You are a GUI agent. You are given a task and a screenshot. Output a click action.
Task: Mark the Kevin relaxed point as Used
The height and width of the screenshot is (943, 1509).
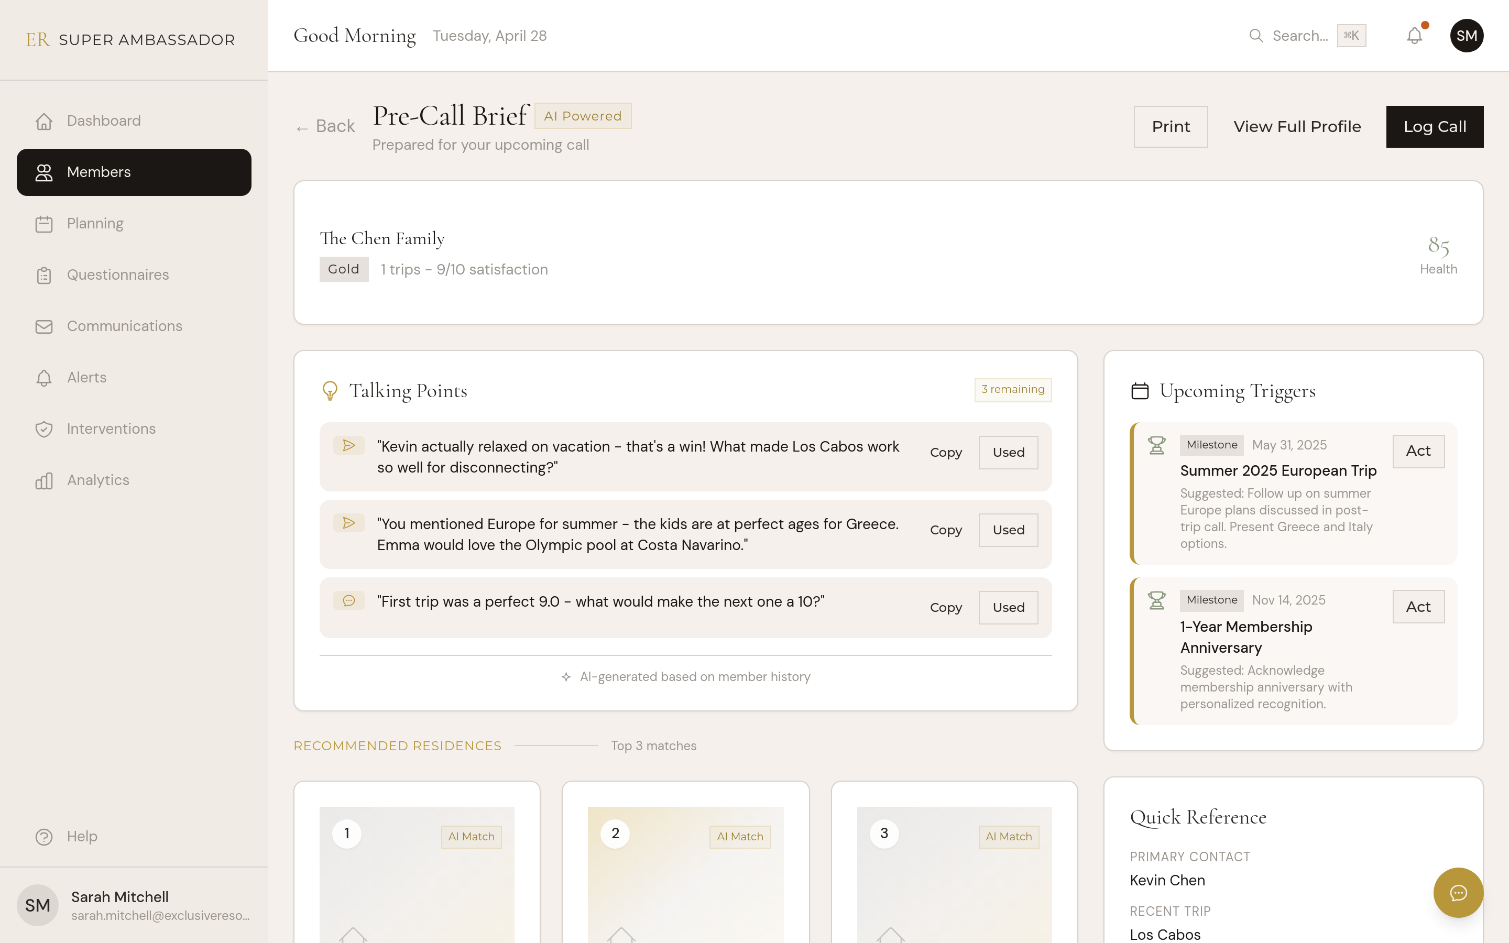pyautogui.click(x=1008, y=453)
